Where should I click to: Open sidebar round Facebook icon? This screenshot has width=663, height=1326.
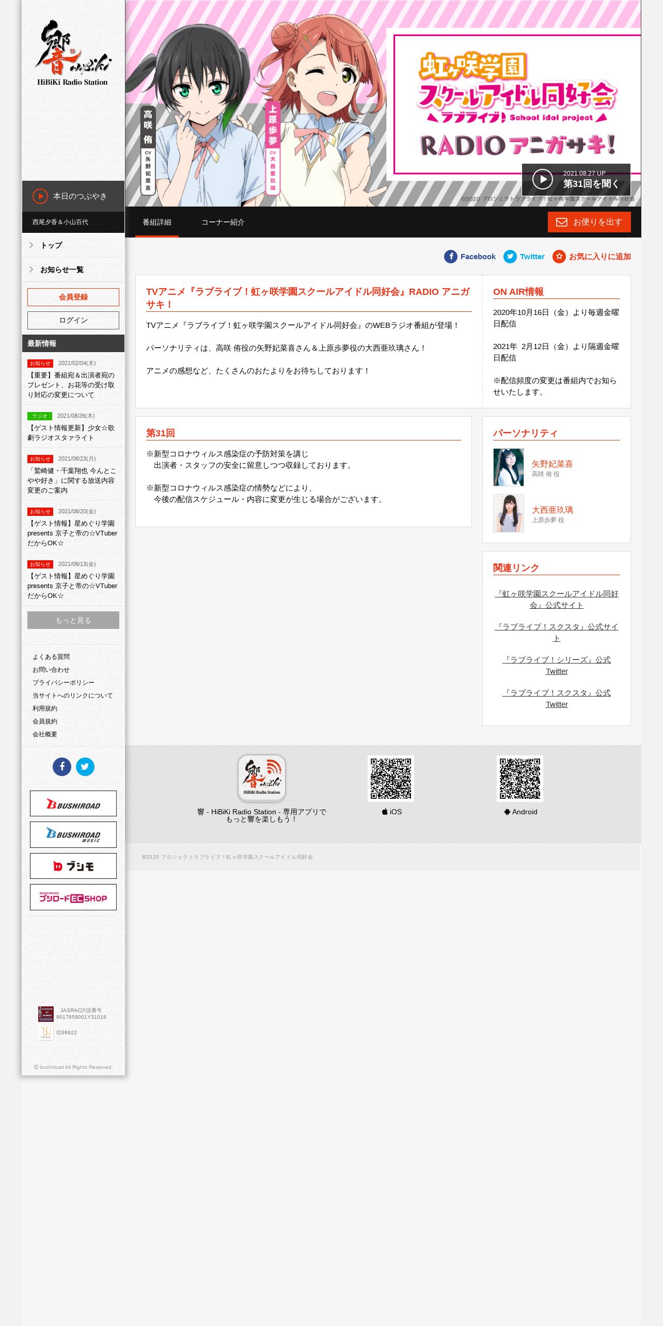click(62, 767)
